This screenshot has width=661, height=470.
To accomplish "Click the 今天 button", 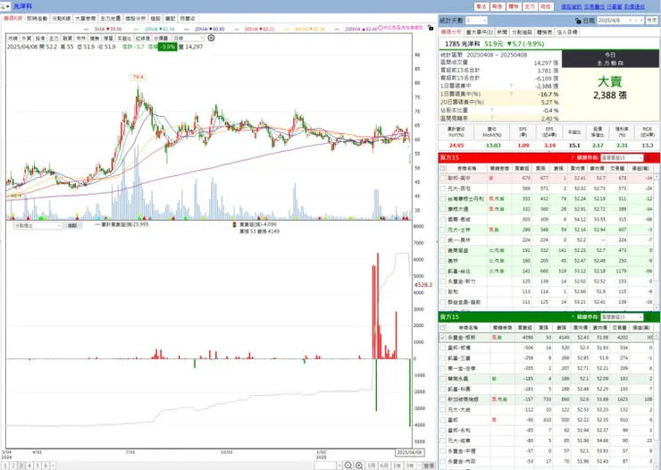I will click(x=652, y=21).
